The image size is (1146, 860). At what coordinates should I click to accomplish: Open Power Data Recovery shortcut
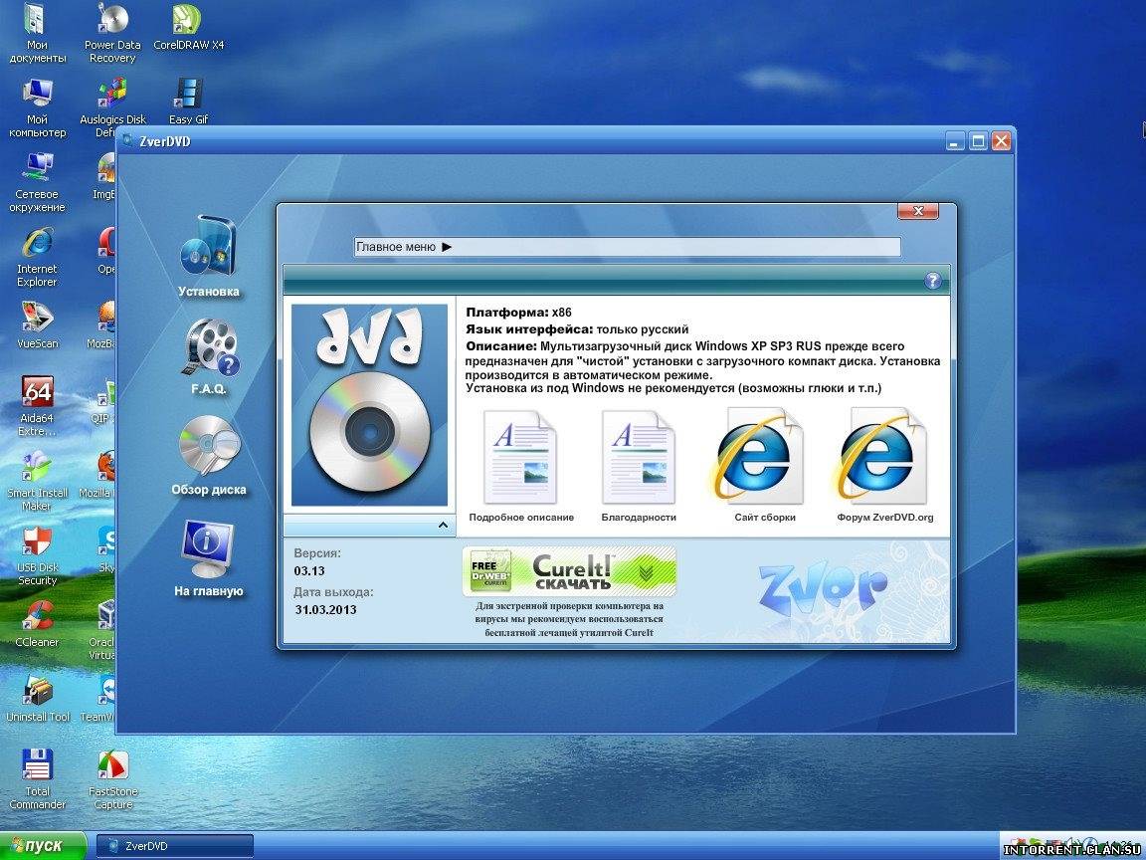[112, 35]
